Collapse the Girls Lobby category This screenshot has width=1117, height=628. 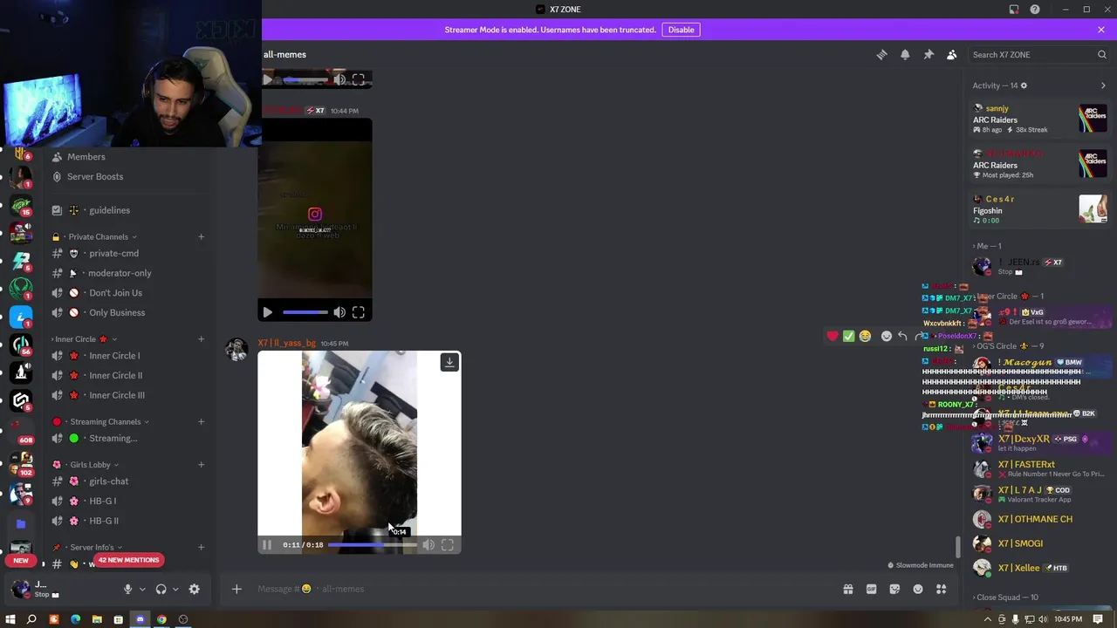[x=90, y=465]
